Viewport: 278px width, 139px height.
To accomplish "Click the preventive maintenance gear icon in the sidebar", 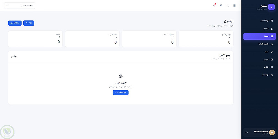I will (x=272, y=44).
